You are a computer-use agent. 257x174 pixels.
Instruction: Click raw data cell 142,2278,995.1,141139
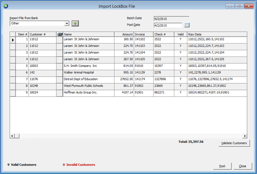coord(217,73)
